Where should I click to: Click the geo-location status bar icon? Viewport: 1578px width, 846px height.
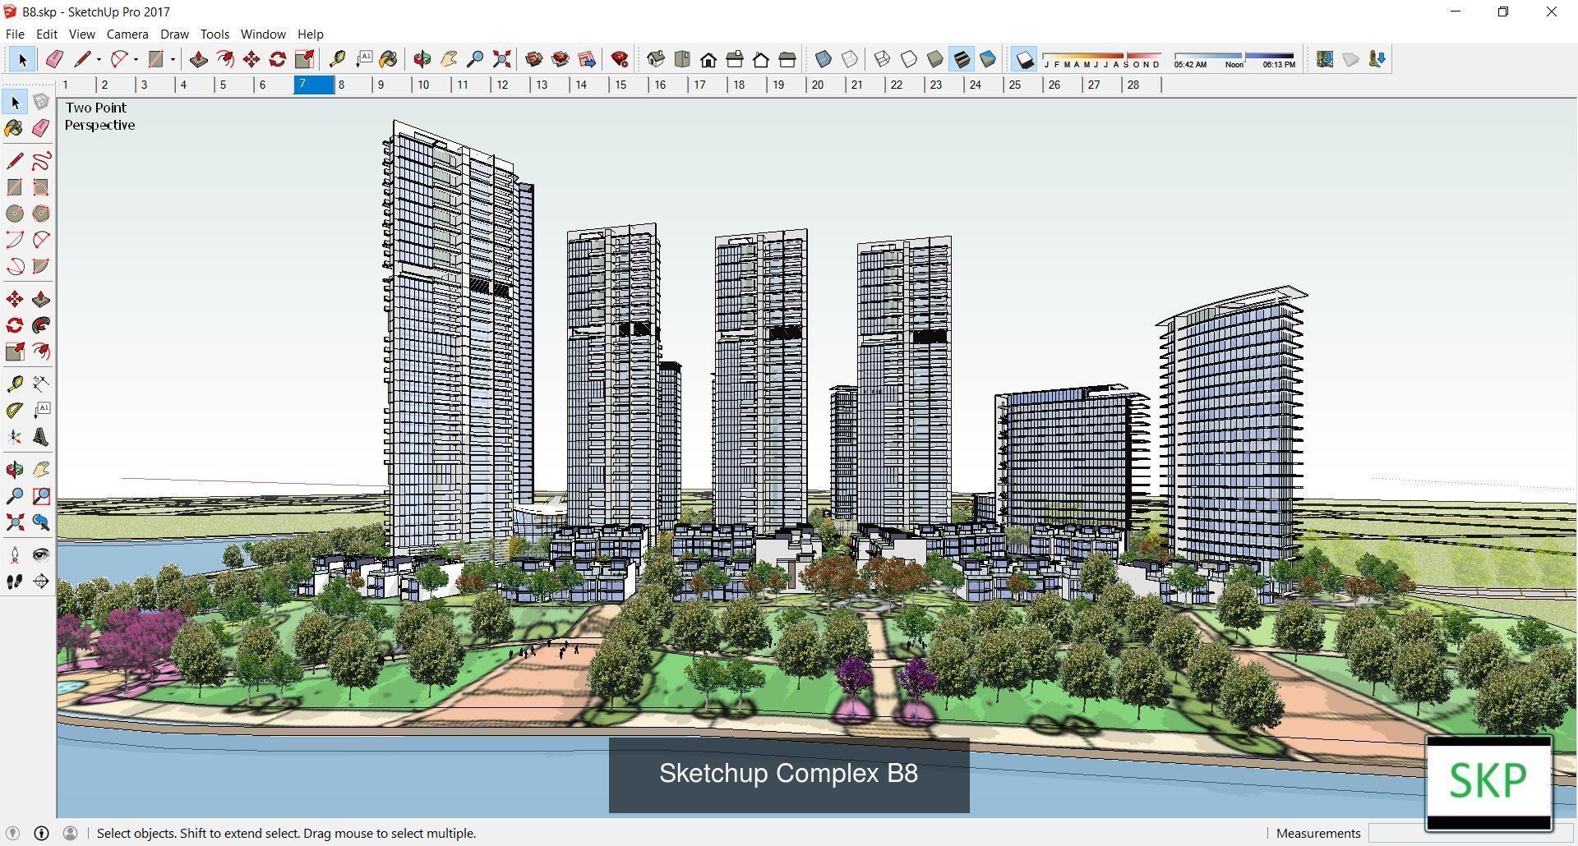12,833
